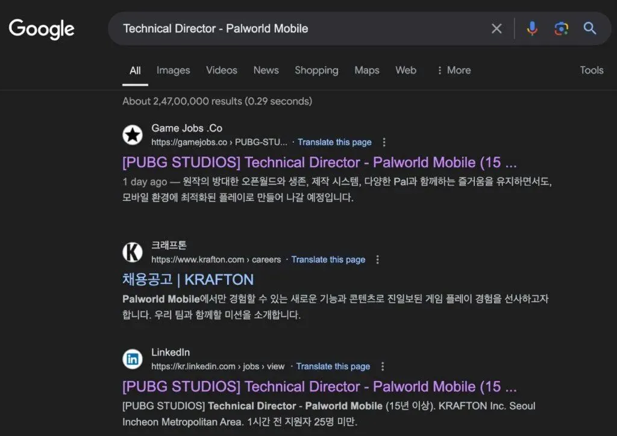This screenshot has height=436, width=617.
Task: Translate the KRAFTON result page
Action: pos(328,259)
